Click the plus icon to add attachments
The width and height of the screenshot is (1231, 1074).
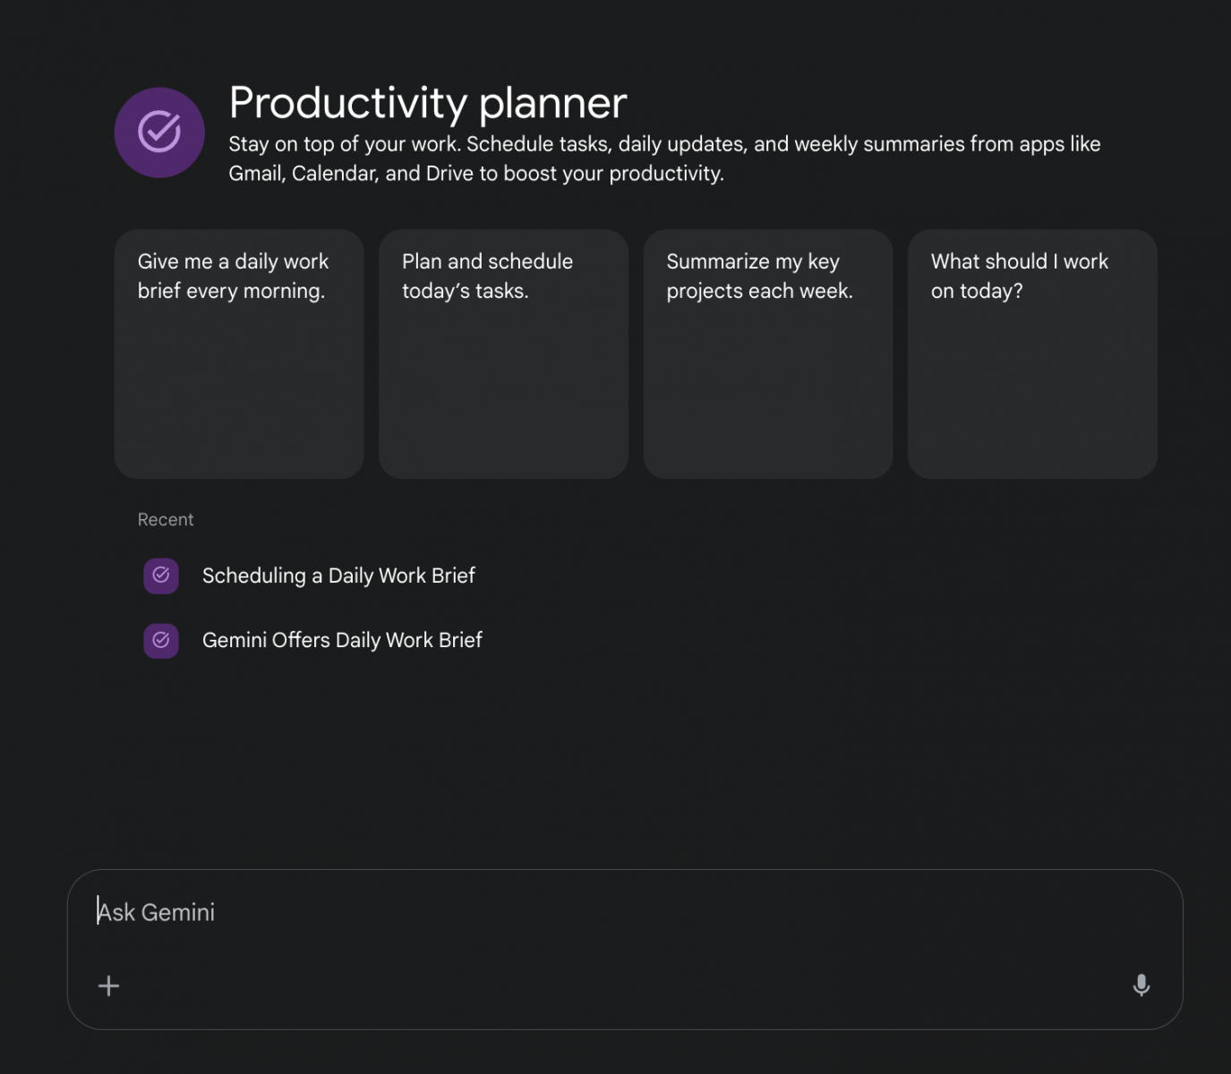coord(108,986)
